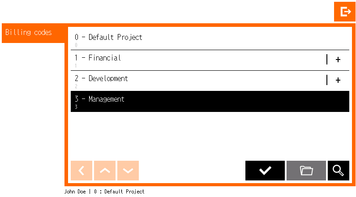The image size is (356, 197).
Task: Click the small code 0 under Default Project
Action: (76, 45)
